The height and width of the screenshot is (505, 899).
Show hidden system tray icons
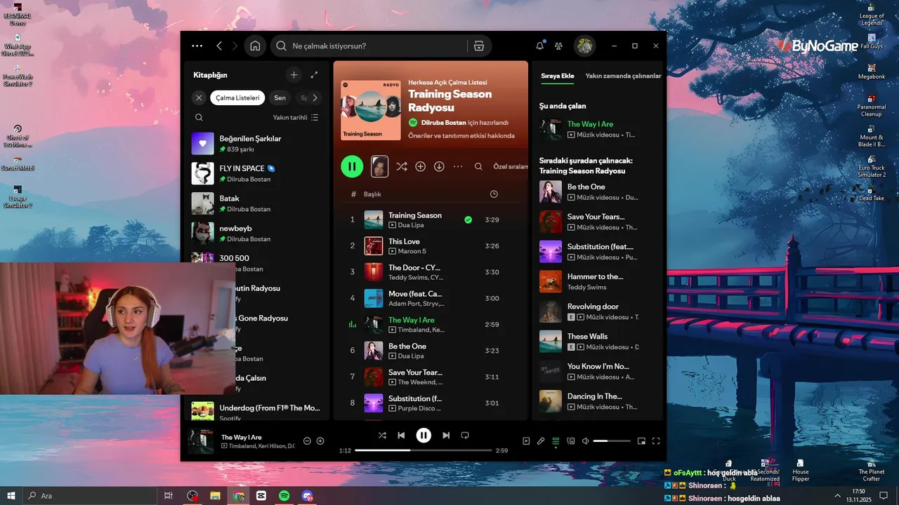click(837, 496)
